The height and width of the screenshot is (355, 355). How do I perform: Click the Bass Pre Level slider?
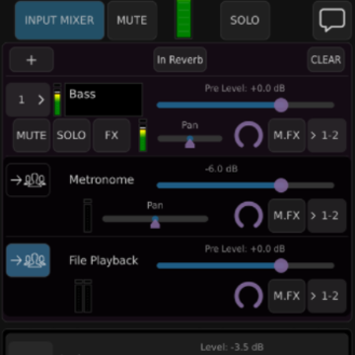click(x=246, y=106)
